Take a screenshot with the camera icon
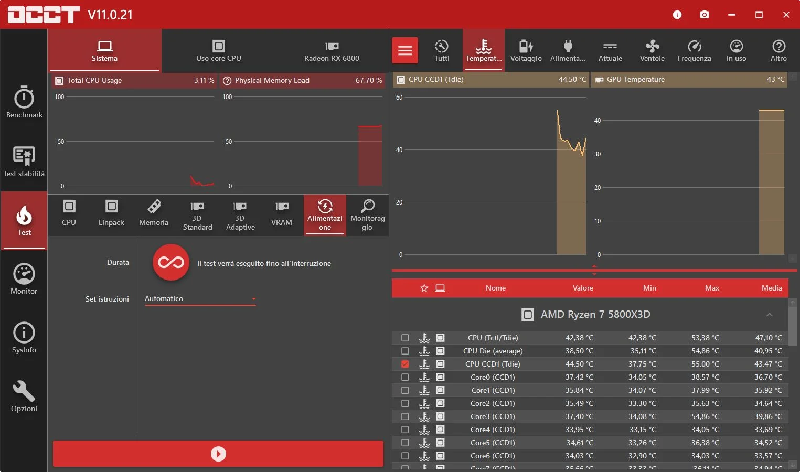The image size is (800, 472). [705, 15]
